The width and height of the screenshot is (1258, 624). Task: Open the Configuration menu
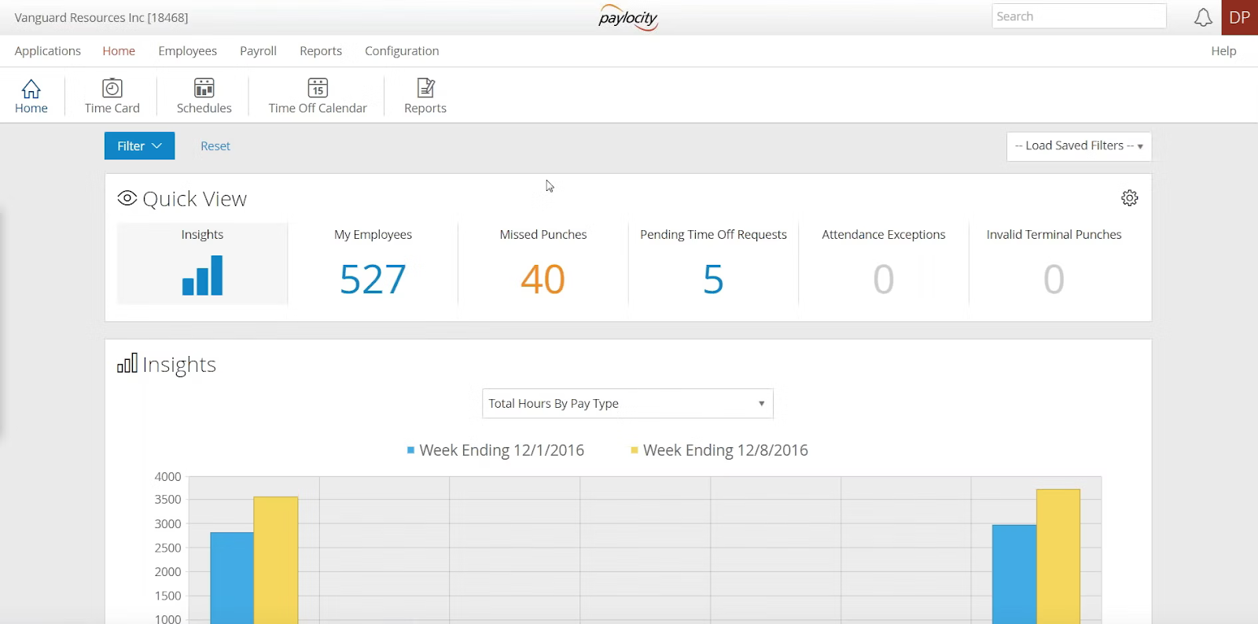click(x=402, y=51)
